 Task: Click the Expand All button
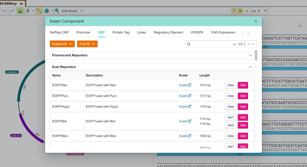click(x=62, y=44)
